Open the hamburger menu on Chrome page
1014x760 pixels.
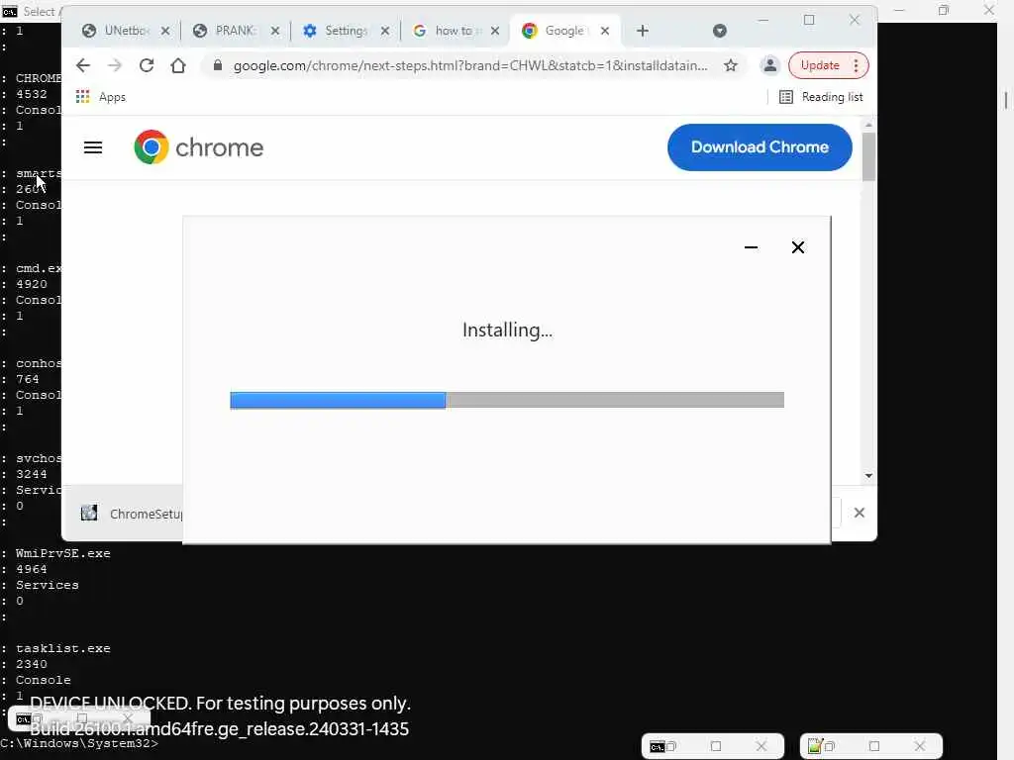point(93,147)
